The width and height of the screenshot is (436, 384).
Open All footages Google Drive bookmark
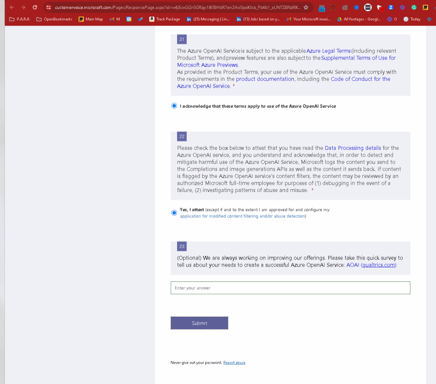coord(359,19)
